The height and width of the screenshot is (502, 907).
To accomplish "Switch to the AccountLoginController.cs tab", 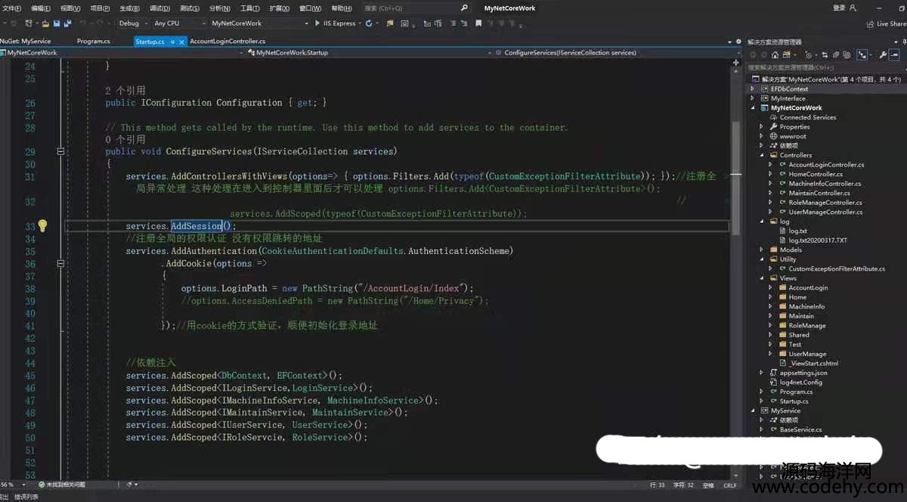I will tap(228, 42).
